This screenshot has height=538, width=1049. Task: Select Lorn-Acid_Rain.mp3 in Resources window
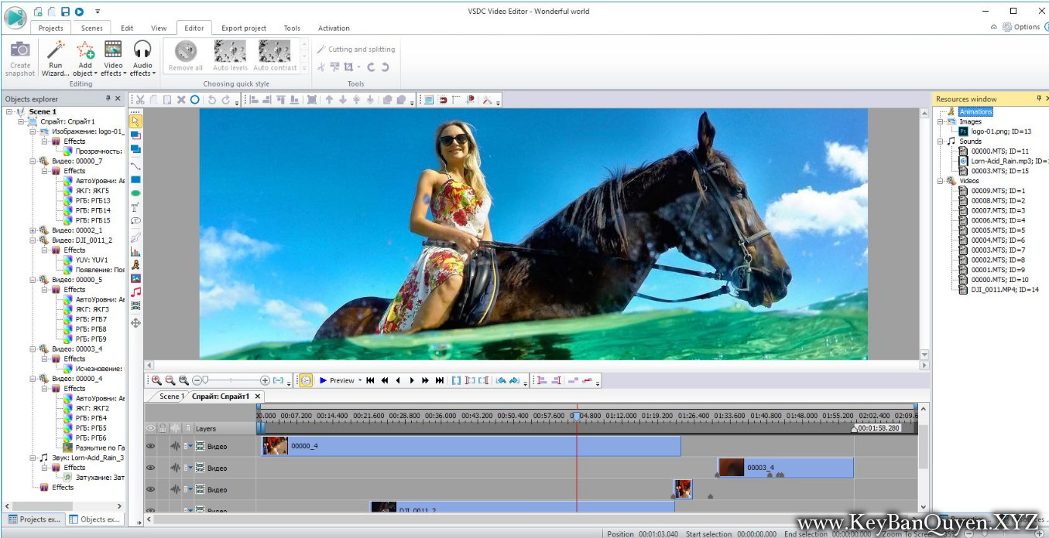tap(1001, 161)
